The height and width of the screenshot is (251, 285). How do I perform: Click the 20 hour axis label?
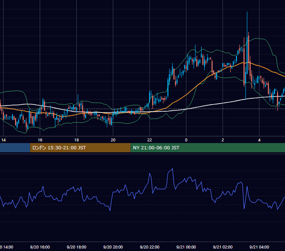(113, 140)
